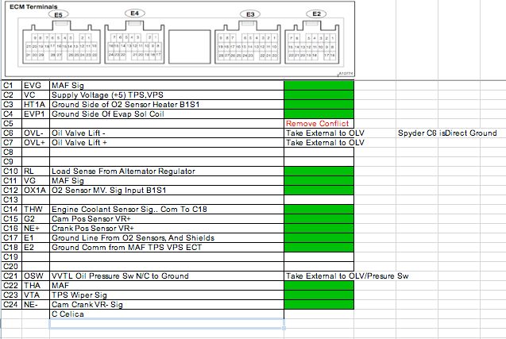The image size is (506, 339).
Task: Select the NE- signal name cell
Action: pos(36,304)
